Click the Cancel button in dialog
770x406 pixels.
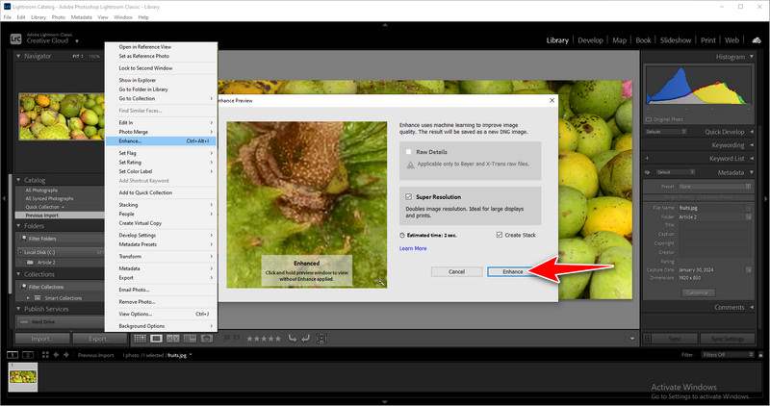pos(456,271)
